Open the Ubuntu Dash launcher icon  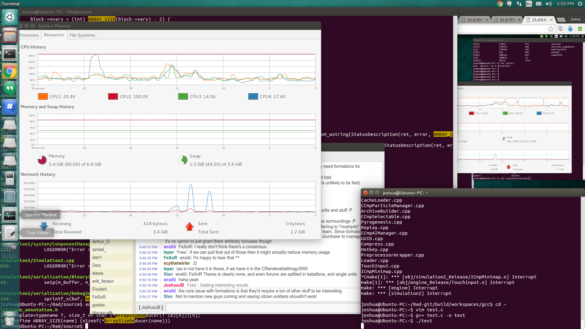point(10,17)
